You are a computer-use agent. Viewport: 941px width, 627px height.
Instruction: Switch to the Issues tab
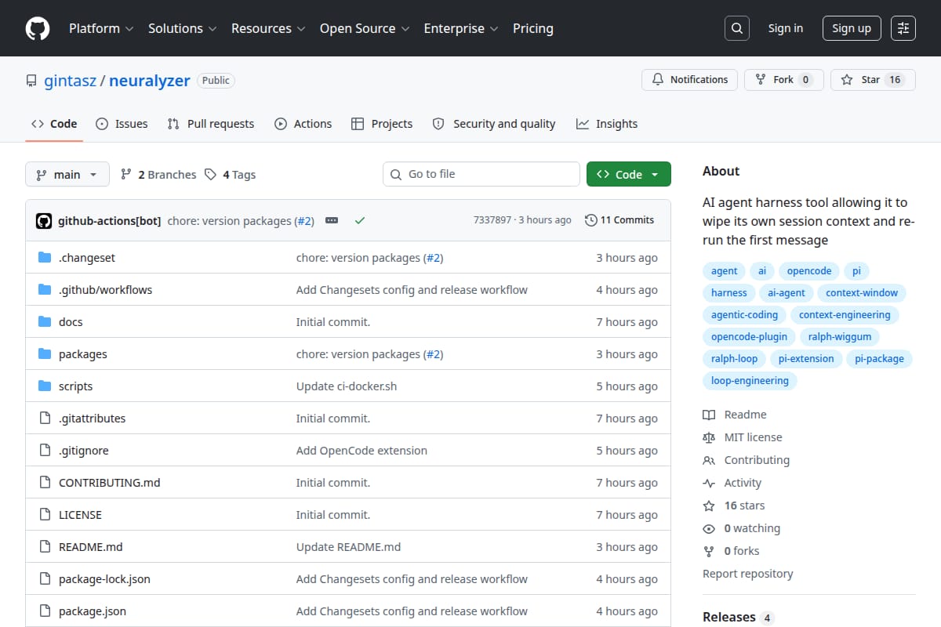click(122, 124)
